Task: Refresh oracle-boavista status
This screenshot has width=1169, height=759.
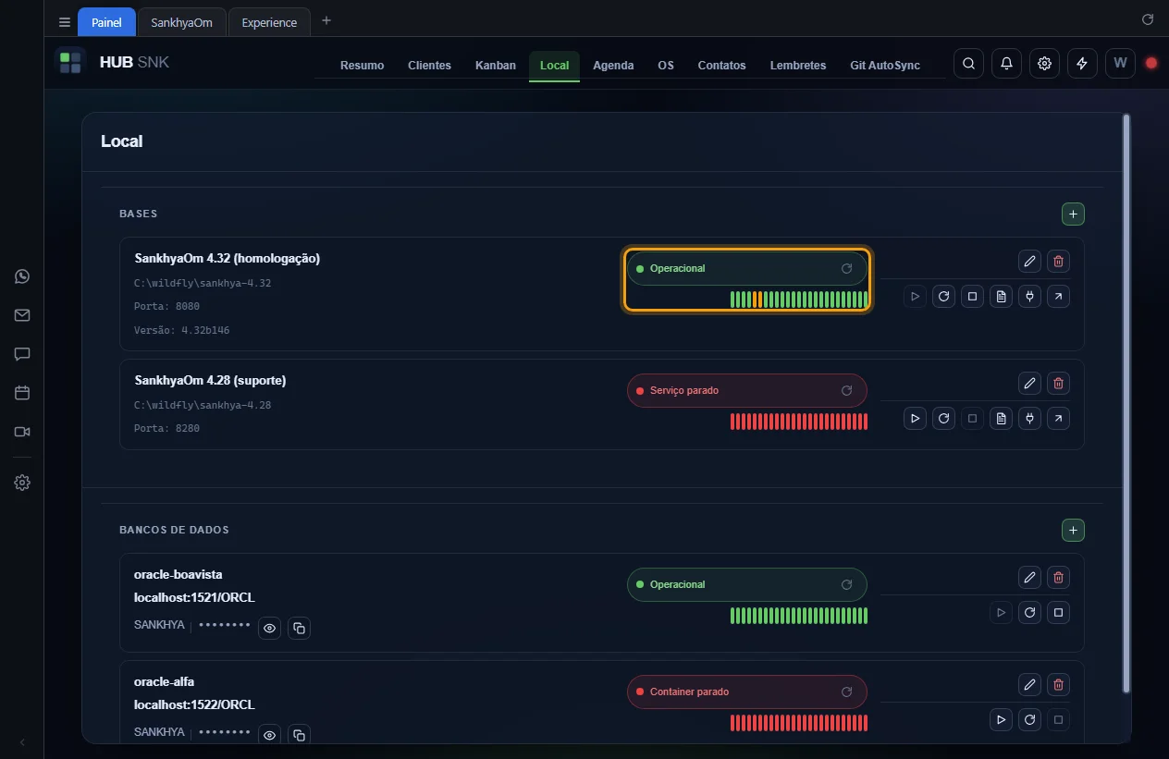Action: [846, 584]
